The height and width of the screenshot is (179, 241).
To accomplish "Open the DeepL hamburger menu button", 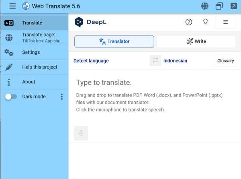I will pos(225,22).
